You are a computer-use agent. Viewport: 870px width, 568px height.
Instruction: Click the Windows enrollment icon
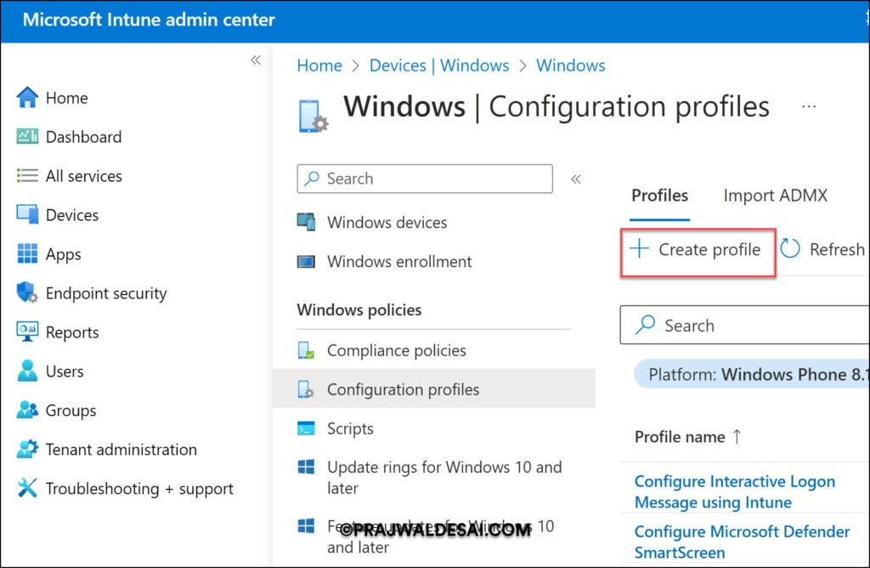[x=306, y=262]
